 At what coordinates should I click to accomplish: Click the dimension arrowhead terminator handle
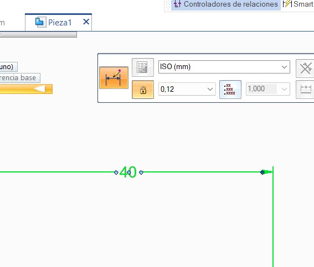[x=262, y=172]
